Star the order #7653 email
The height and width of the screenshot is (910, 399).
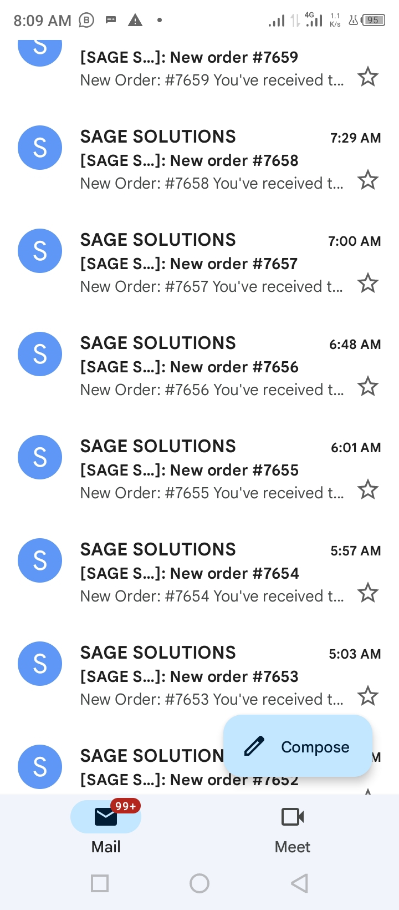(368, 696)
